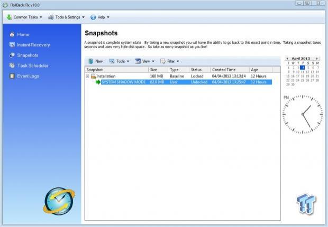Click the Baseline type cell
This screenshot has width=328, height=227.
(177, 76)
